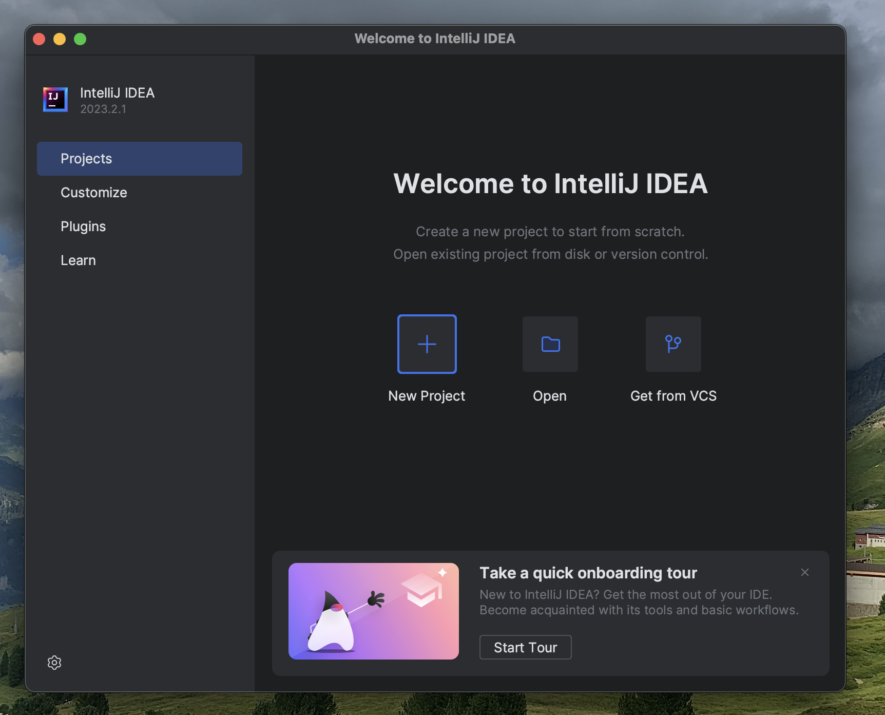Click the IntelliJ IDEA logo icon
The image size is (885, 715).
click(x=55, y=99)
